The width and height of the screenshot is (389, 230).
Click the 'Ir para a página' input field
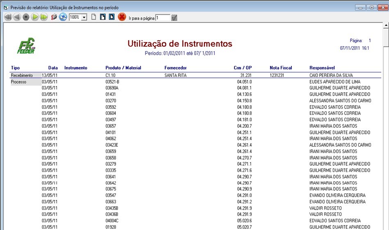coord(163,18)
